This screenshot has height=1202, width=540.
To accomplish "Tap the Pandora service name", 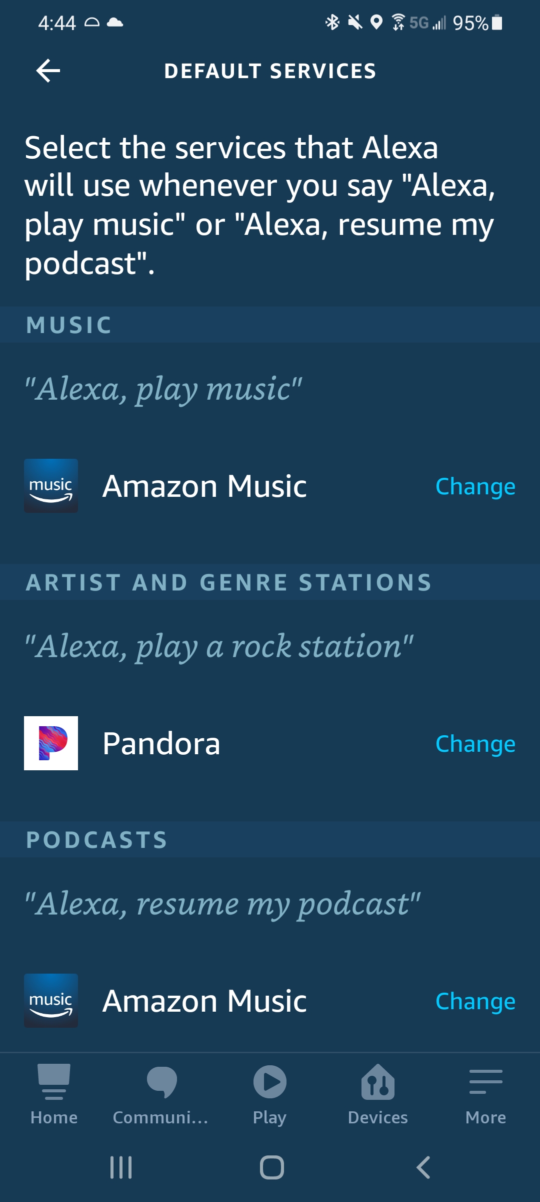I will tap(161, 744).
